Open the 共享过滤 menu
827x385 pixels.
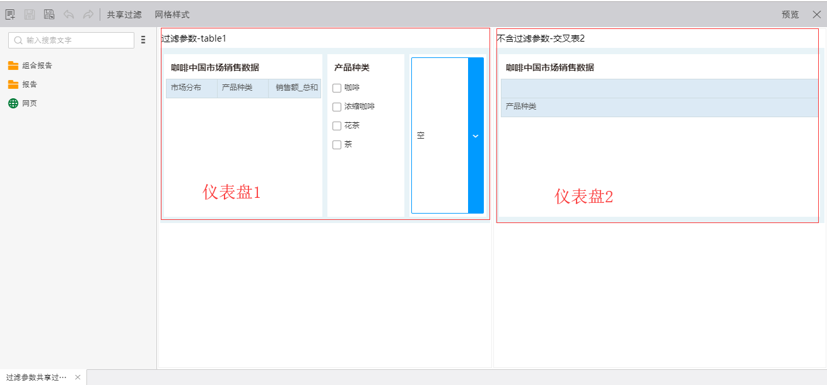tap(124, 14)
